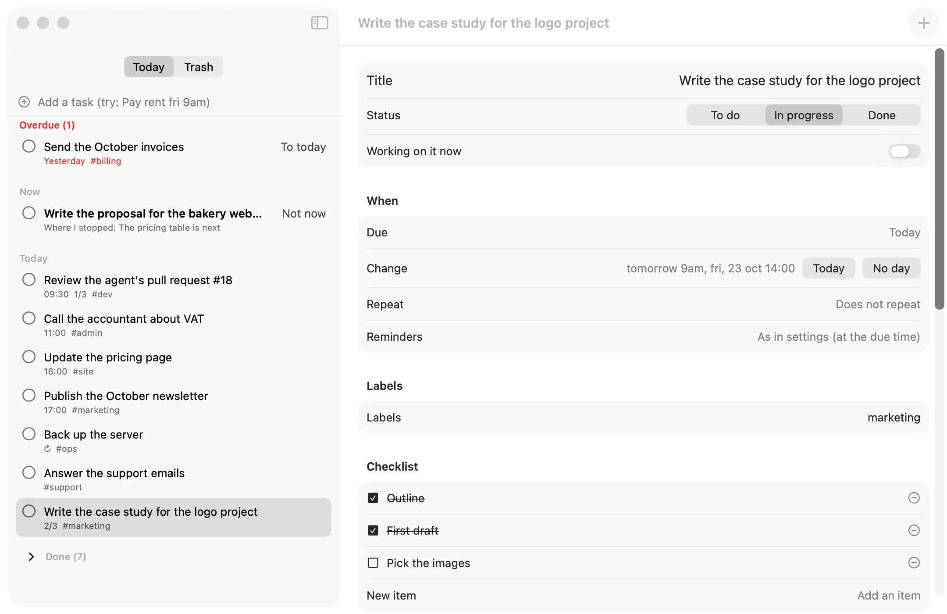This screenshot has height=614, width=947.
Task: Click the Overdue (1) section header
Action: pyautogui.click(x=47, y=125)
